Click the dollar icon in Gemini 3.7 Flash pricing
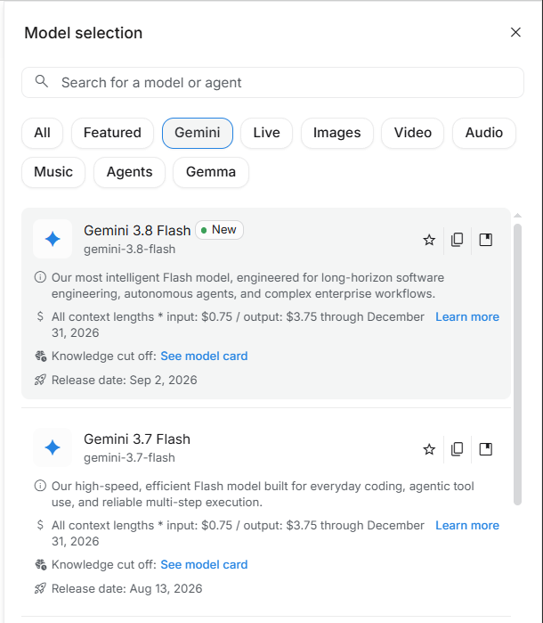The width and height of the screenshot is (543, 623). [x=40, y=525]
